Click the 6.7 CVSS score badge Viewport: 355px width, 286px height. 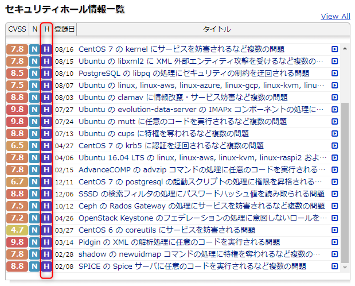click(17, 182)
